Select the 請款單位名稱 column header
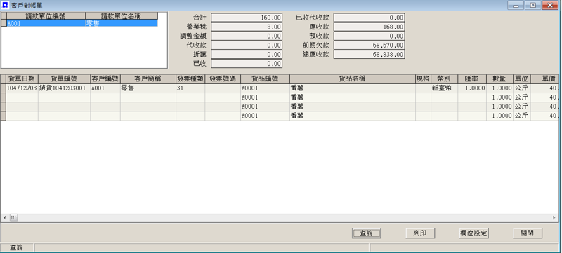The height and width of the screenshot is (253, 562). coord(122,15)
